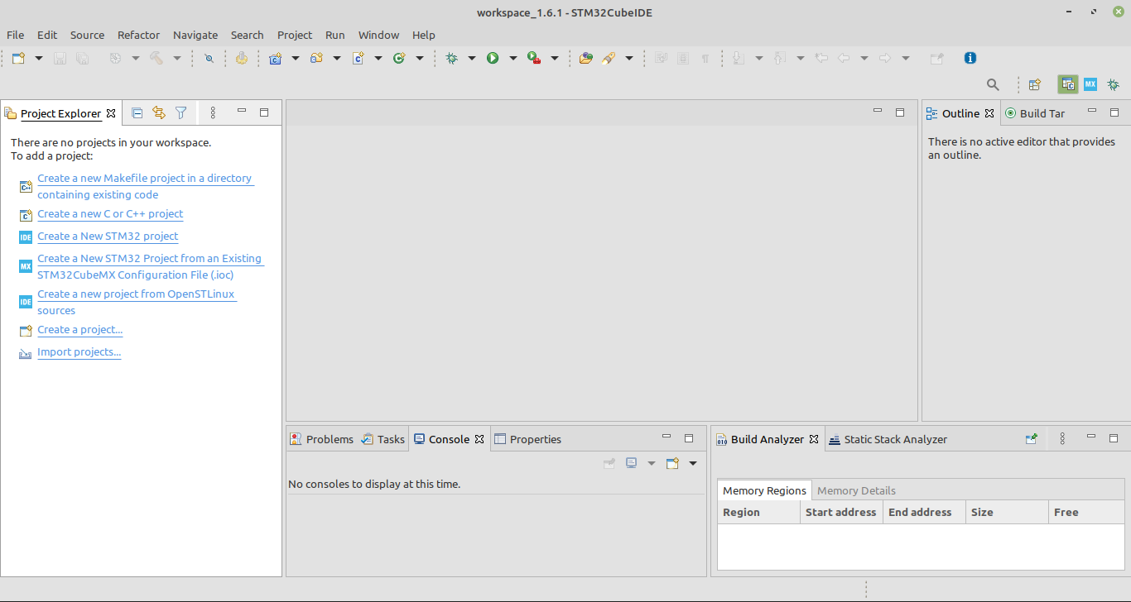Switch to the Static Stack Analyzer tab
The width and height of the screenshot is (1131, 602).
click(x=888, y=439)
